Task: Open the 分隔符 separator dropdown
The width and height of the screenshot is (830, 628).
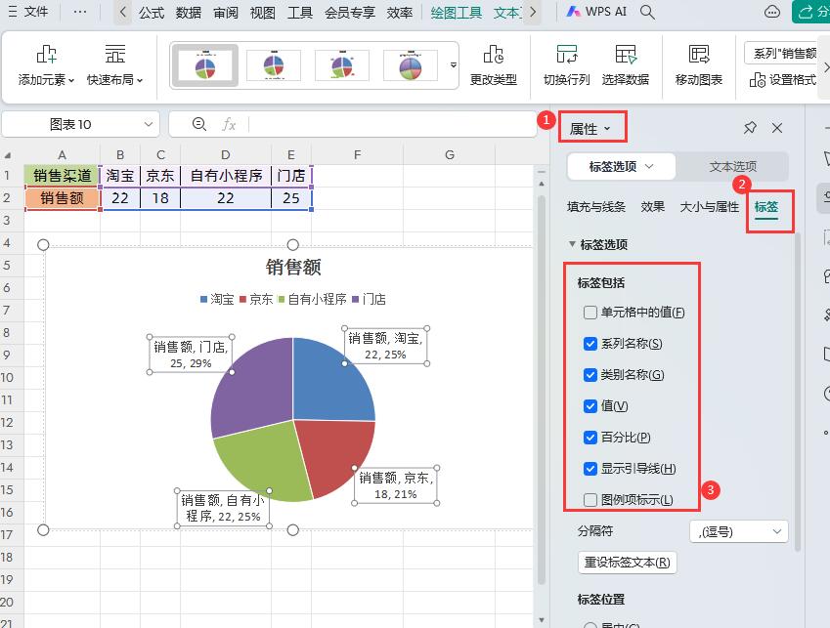Action: [x=739, y=531]
